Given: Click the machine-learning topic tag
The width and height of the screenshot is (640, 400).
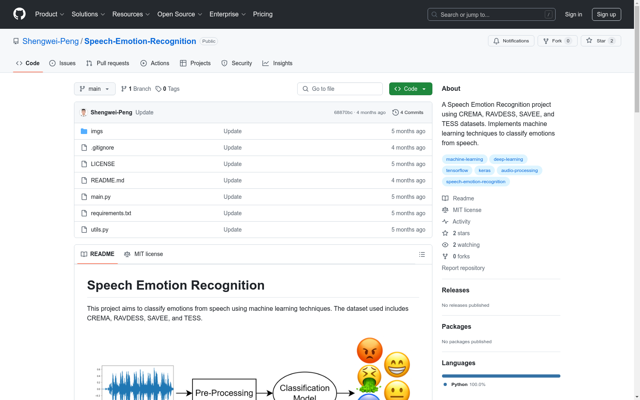Looking at the screenshot, I should pos(464,159).
